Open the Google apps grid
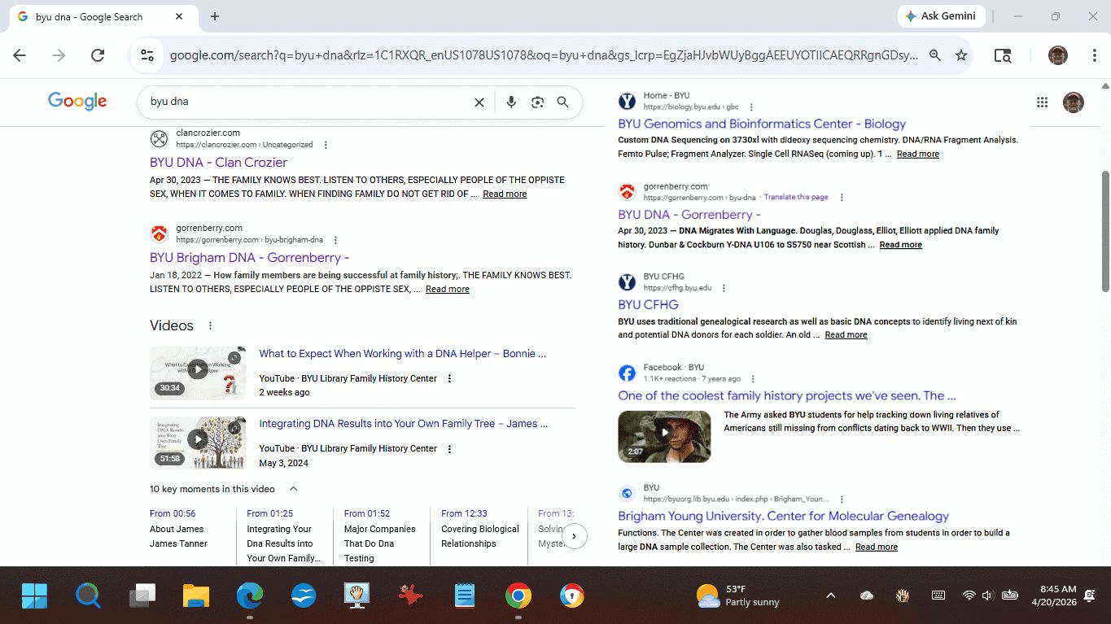Screen dimensions: 1111x624 [x=1042, y=102]
